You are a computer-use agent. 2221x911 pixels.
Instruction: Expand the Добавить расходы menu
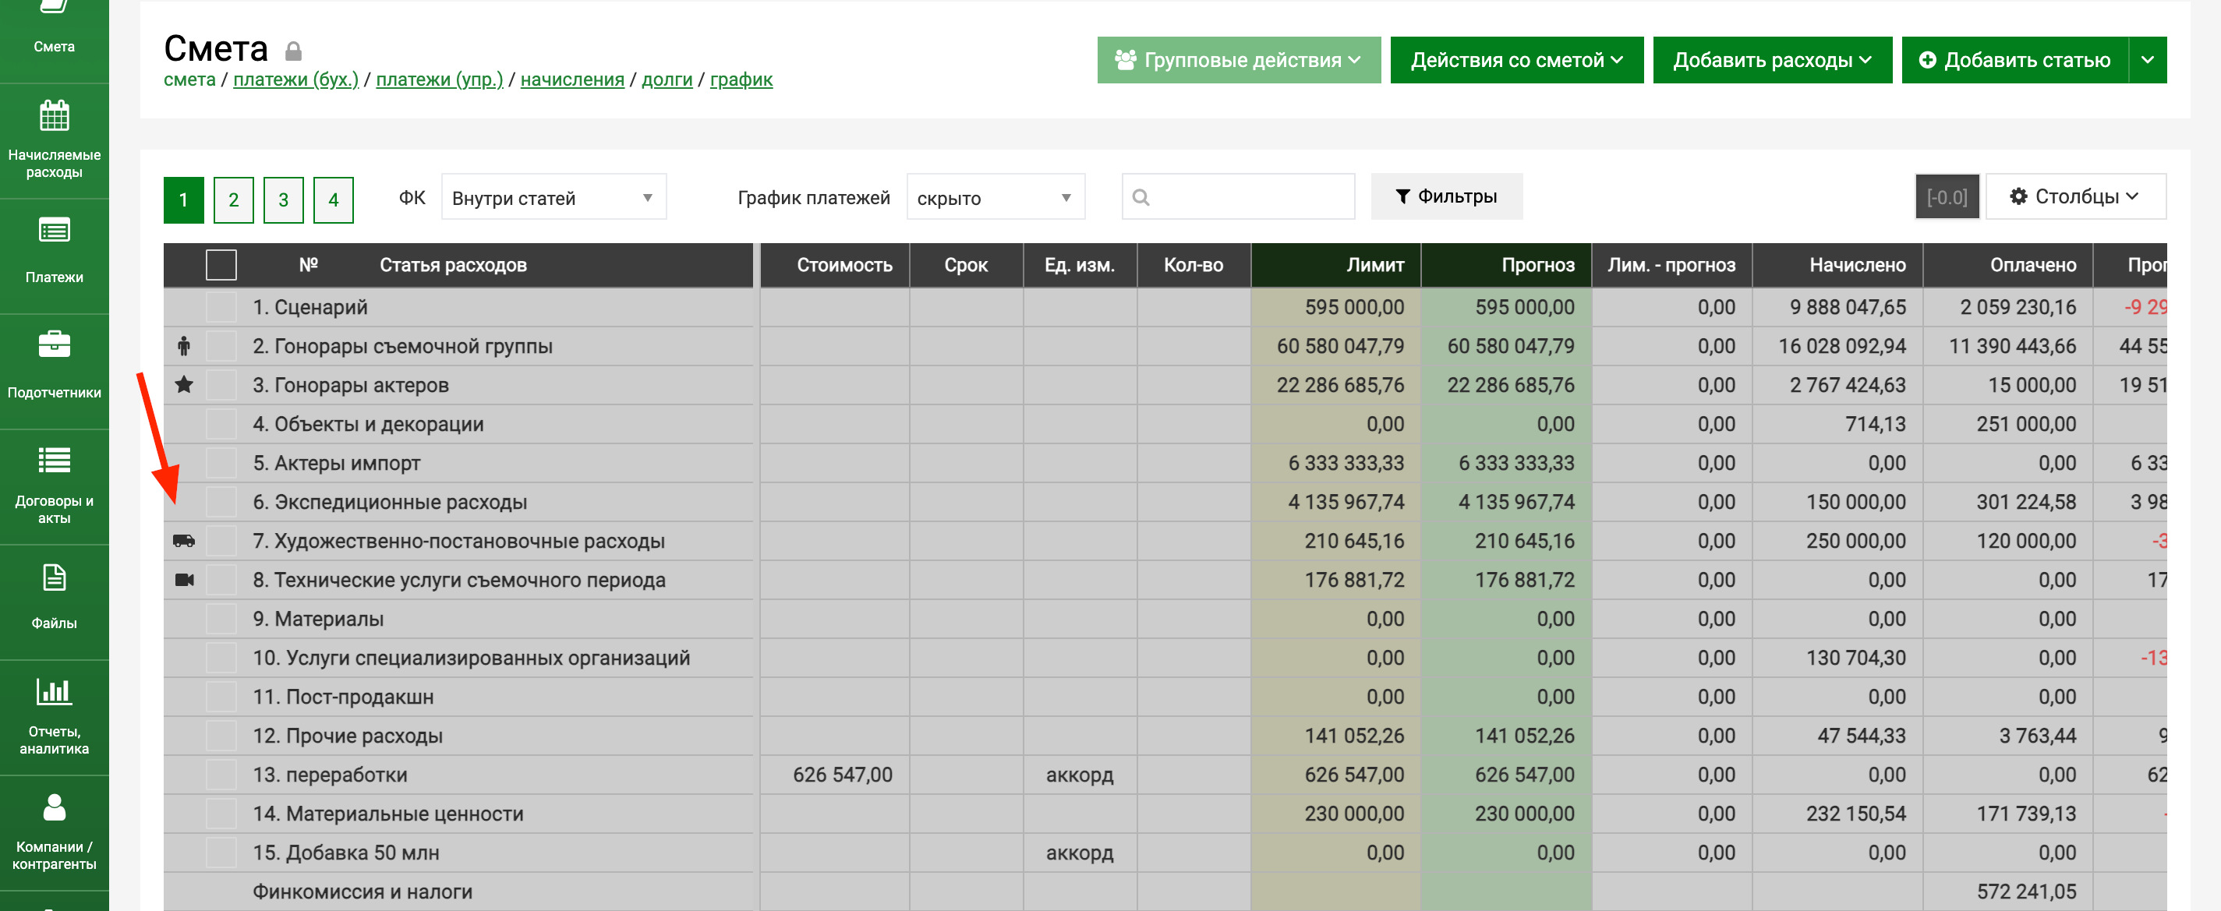click(1772, 60)
